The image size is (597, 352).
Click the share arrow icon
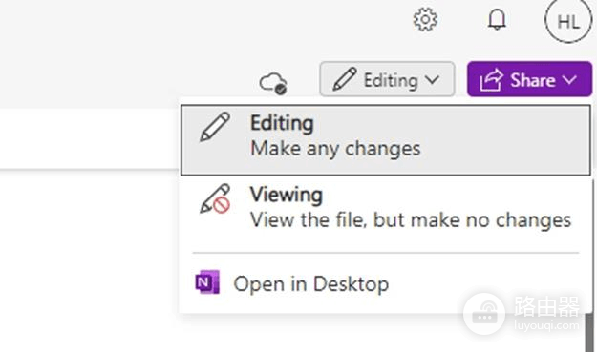coord(491,80)
